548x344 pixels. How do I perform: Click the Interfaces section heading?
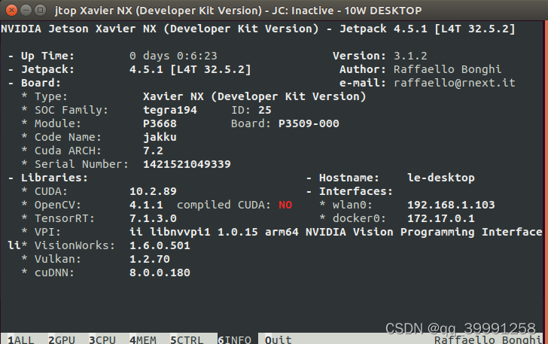(x=356, y=191)
